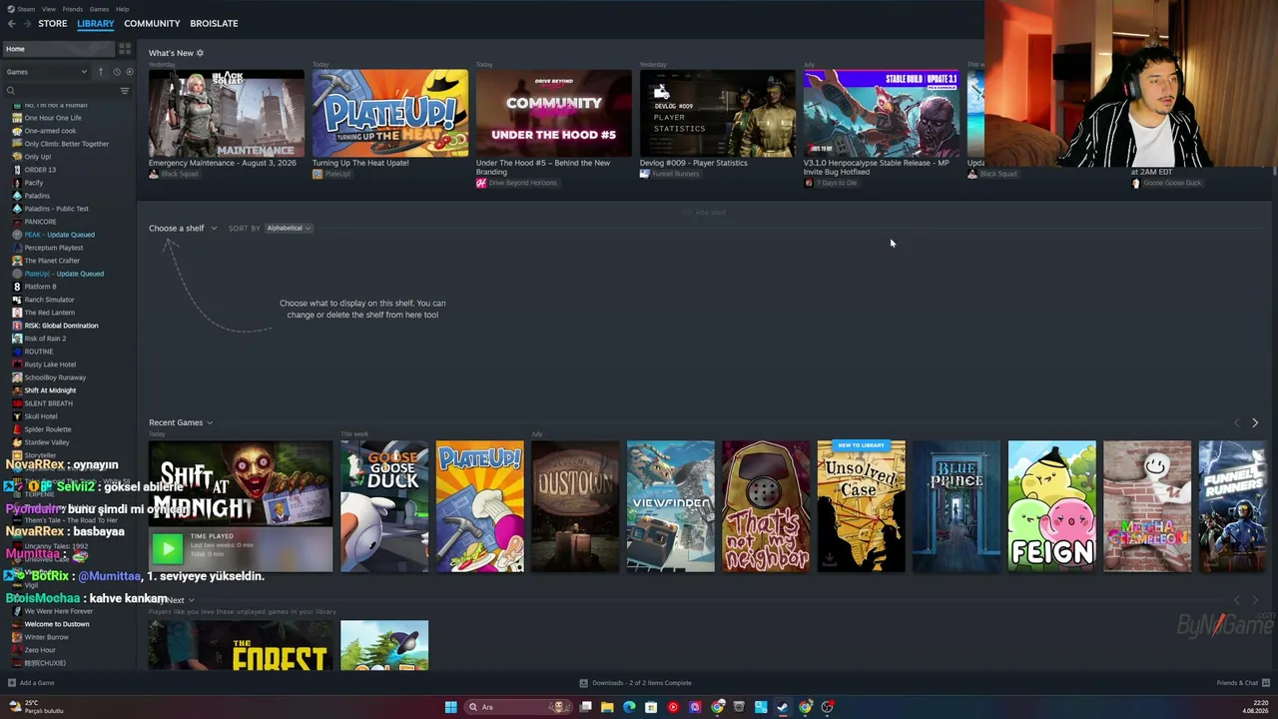Screen dimensions: 1278x719
Task: Change the Alphabetical sort dropdown
Action: click(290, 229)
